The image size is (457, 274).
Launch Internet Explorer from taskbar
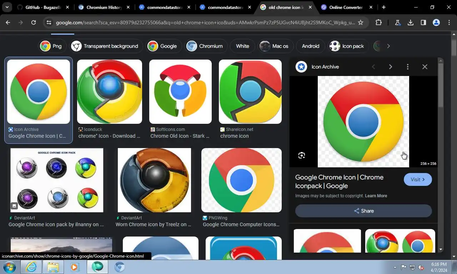click(31, 267)
